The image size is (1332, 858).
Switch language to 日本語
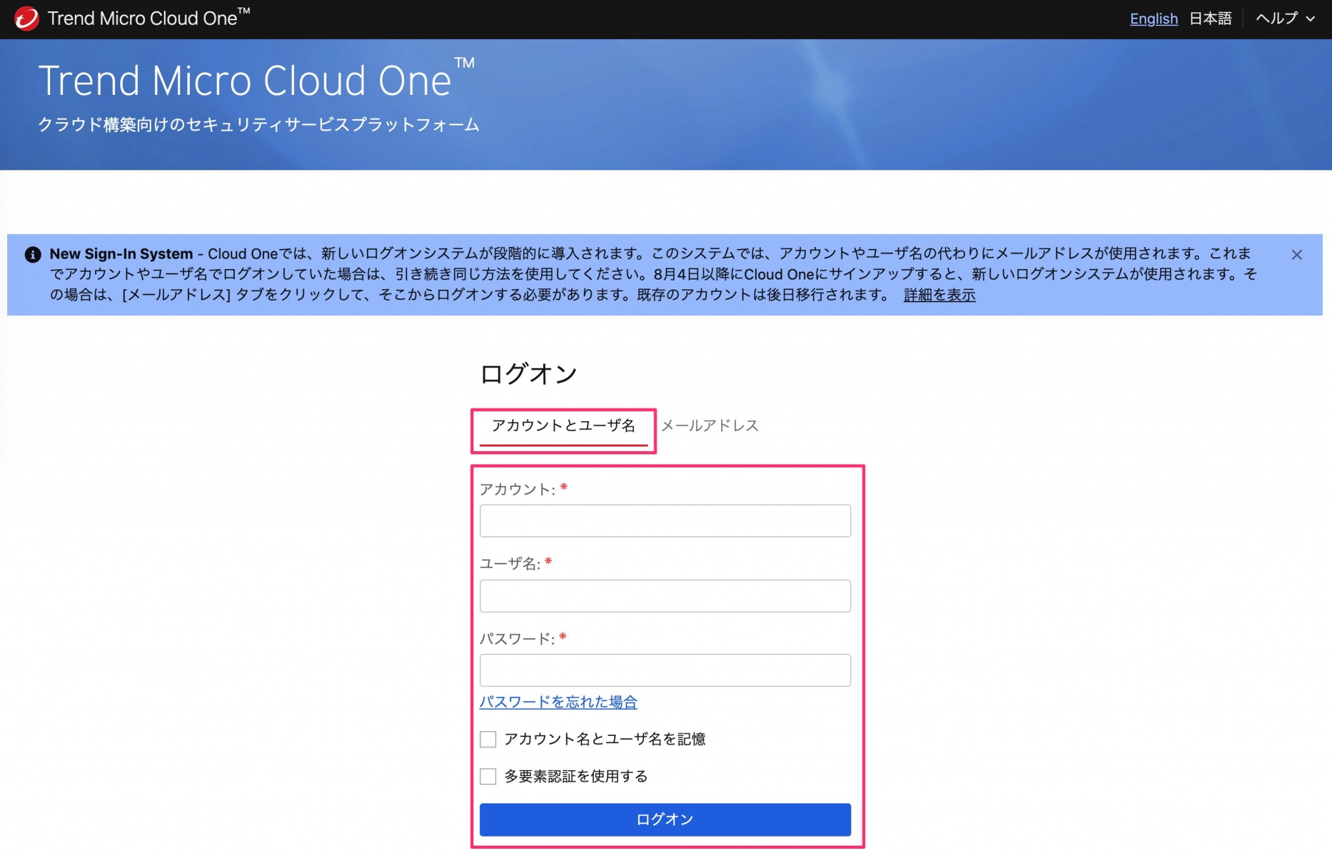point(1210,19)
